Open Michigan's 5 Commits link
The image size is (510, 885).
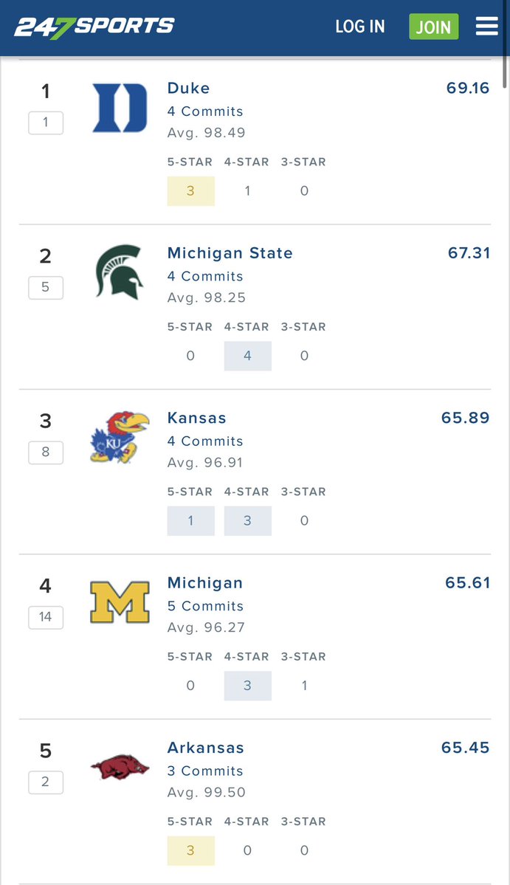click(x=205, y=605)
